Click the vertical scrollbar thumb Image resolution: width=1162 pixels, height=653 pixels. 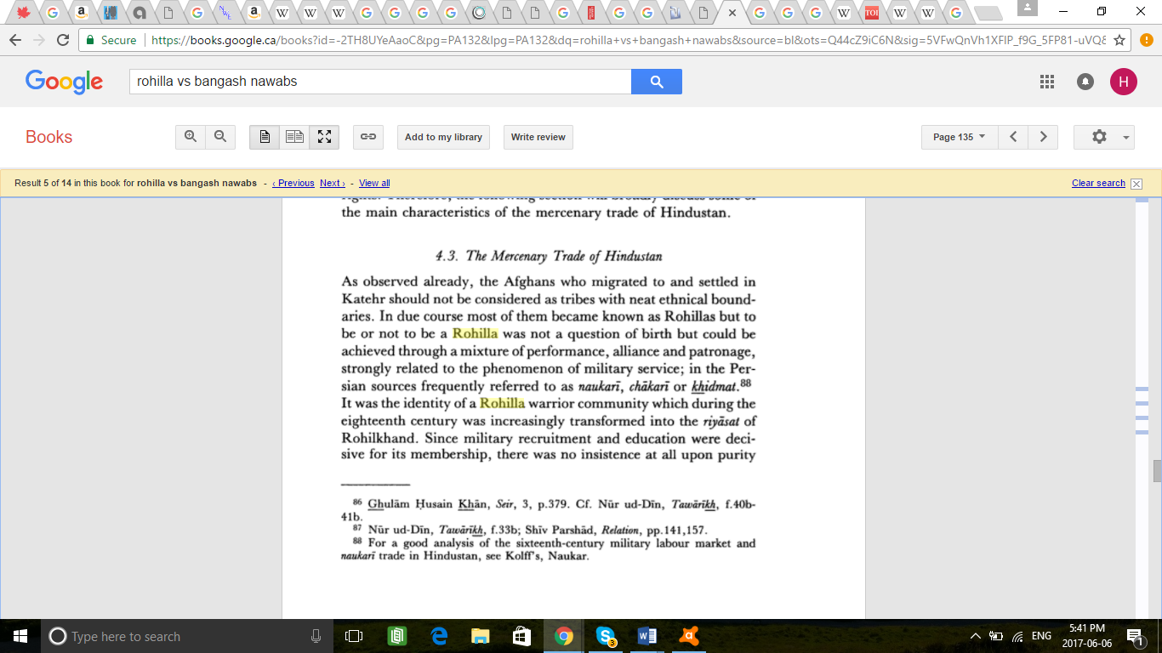pos(1157,470)
